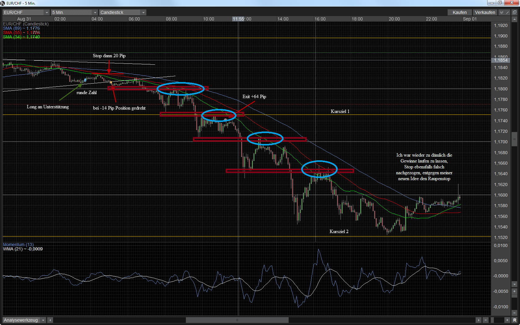Select the SMA (34) legend label
520x325 pixels.
[x=21, y=37]
